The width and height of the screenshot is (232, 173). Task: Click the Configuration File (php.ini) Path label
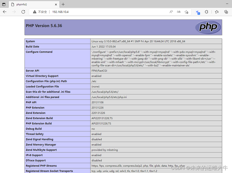click(x=46, y=81)
